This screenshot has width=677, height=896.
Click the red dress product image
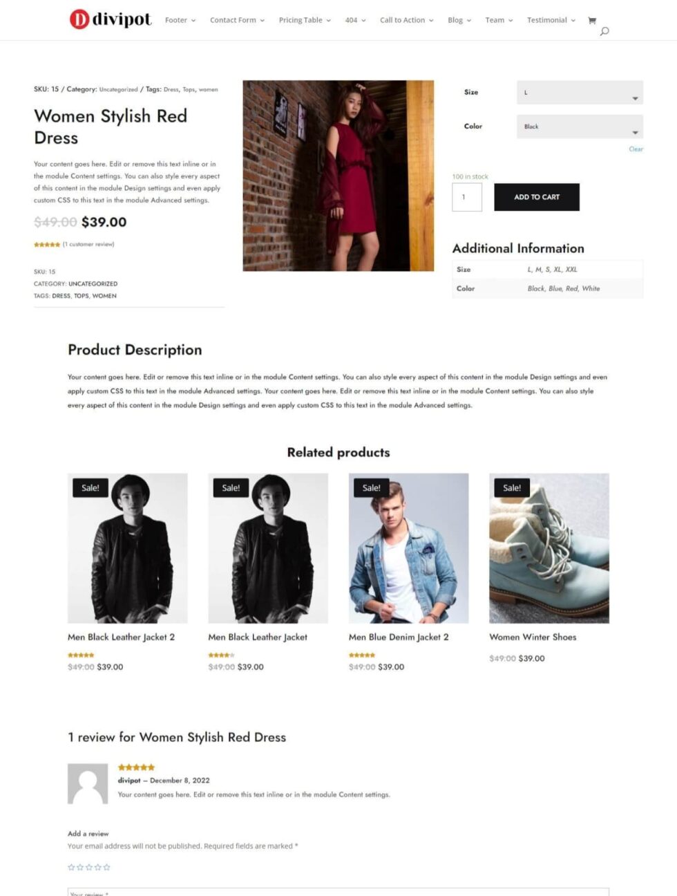(338, 176)
